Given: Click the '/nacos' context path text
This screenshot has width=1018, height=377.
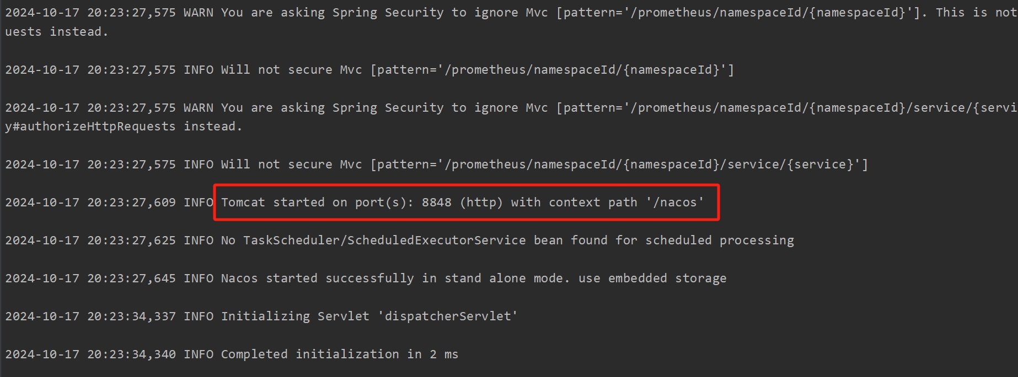Looking at the screenshot, I should pos(675,203).
